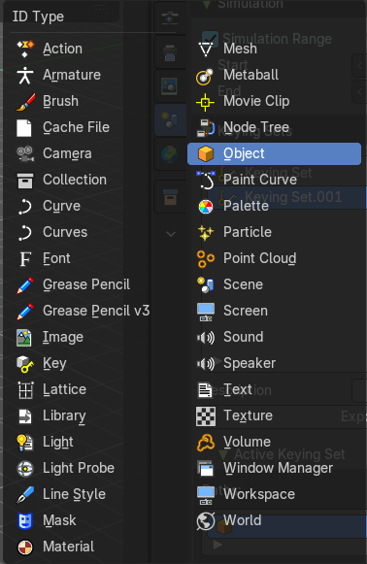
Task: Select the Volume cloud icon
Action: click(x=206, y=443)
